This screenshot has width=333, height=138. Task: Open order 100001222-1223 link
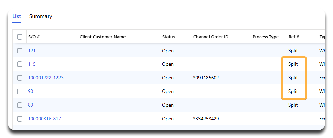click(x=46, y=78)
